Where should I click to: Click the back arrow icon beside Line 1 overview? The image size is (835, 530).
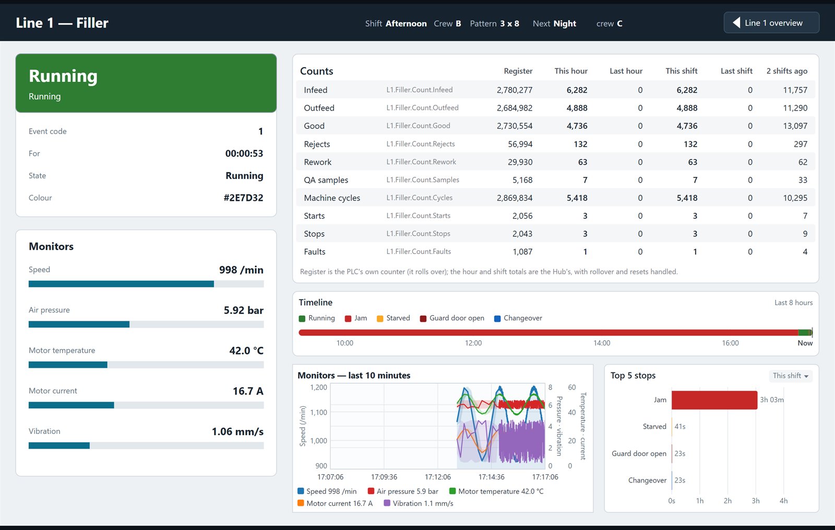tap(736, 22)
